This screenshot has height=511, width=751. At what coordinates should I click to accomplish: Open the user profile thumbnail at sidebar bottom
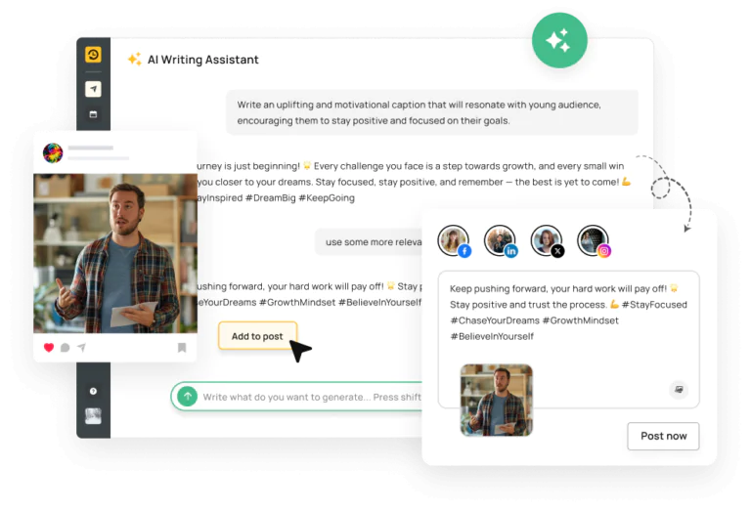point(94,416)
